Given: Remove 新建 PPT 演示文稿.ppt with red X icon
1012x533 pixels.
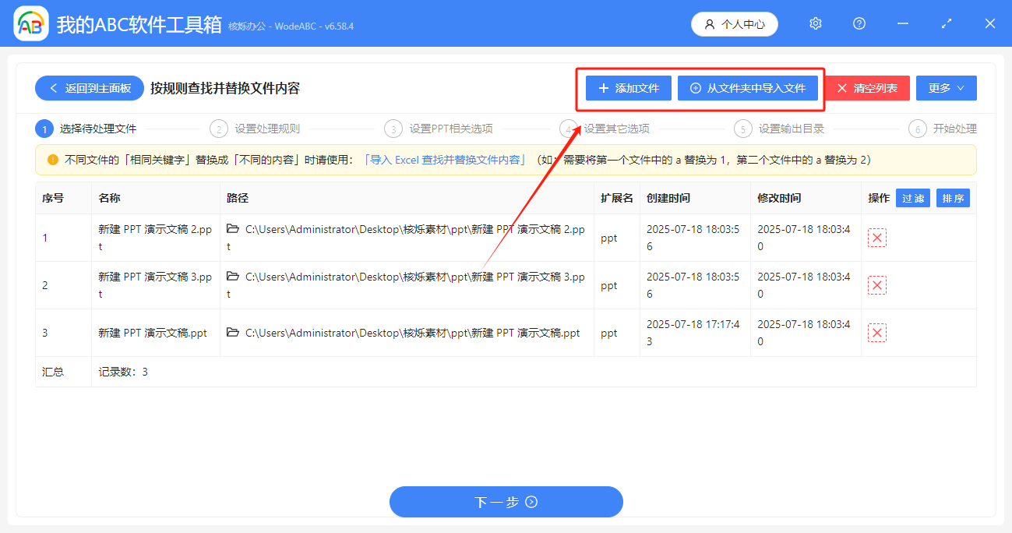Looking at the screenshot, I should (876, 332).
